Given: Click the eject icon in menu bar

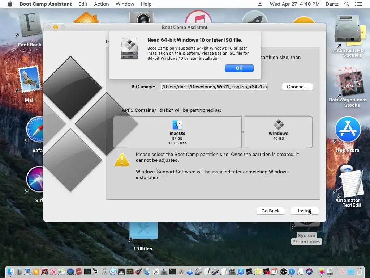Looking at the screenshot, I should (260, 4).
